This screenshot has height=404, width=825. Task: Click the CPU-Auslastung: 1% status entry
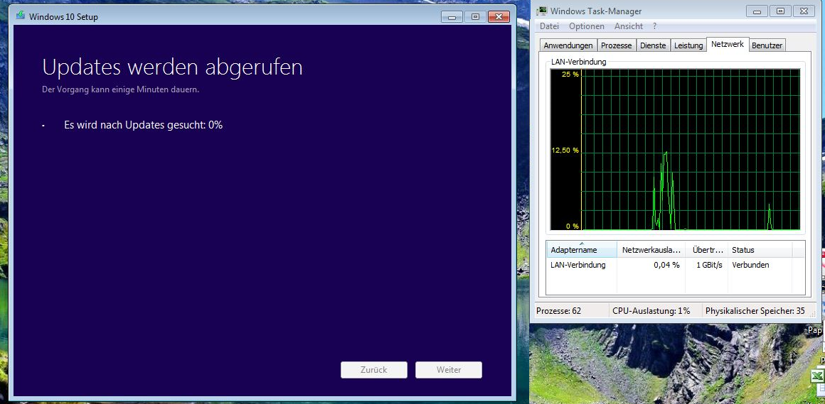pos(651,311)
